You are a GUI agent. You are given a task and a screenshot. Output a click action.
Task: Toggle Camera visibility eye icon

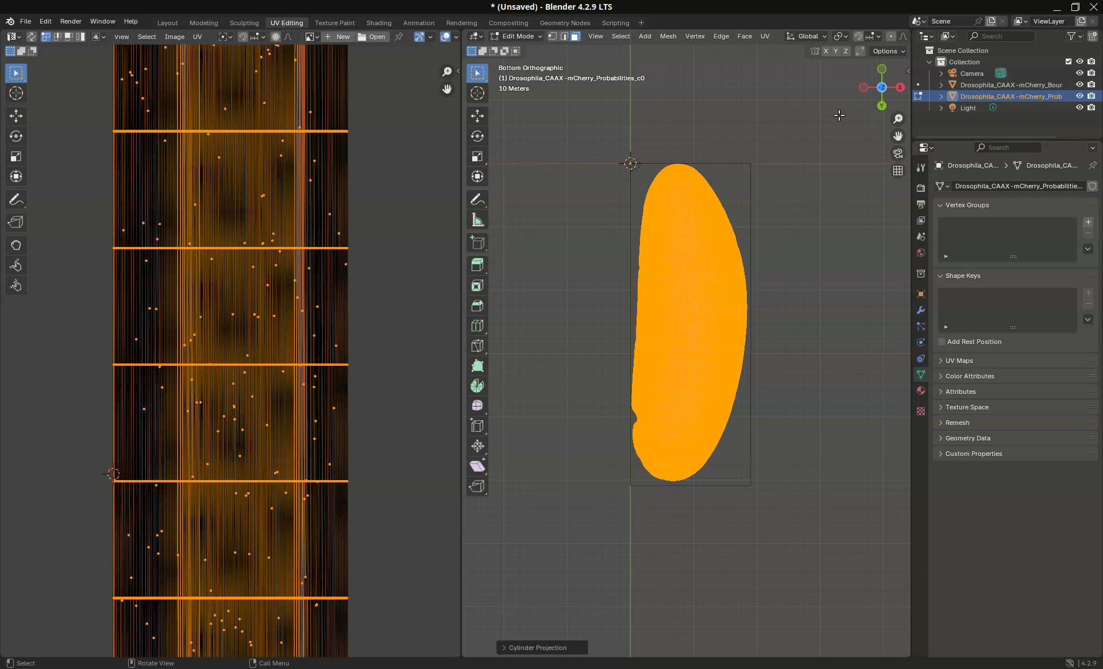(1079, 73)
